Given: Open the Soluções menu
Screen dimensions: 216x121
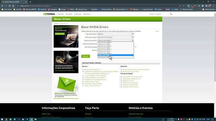Looking at the screenshot, I should pyautogui.click(x=69, y=14).
